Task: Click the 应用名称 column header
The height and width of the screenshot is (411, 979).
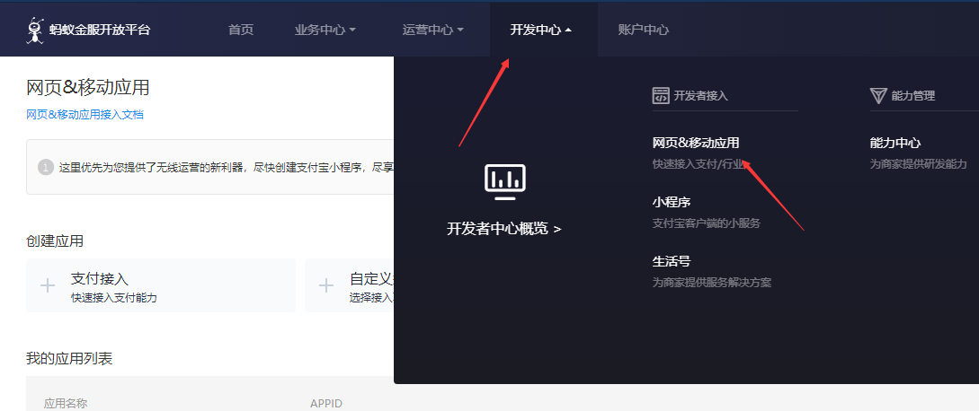Action: (x=66, y=404)
